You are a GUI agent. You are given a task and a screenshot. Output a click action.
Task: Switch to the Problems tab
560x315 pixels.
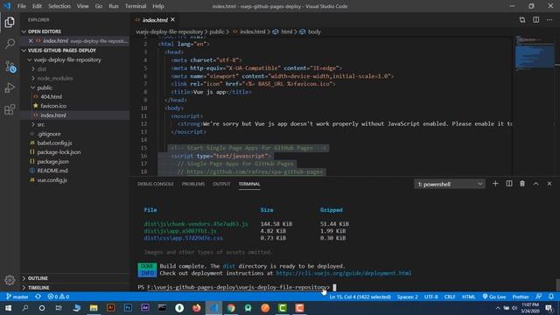(x=193, y=184)
